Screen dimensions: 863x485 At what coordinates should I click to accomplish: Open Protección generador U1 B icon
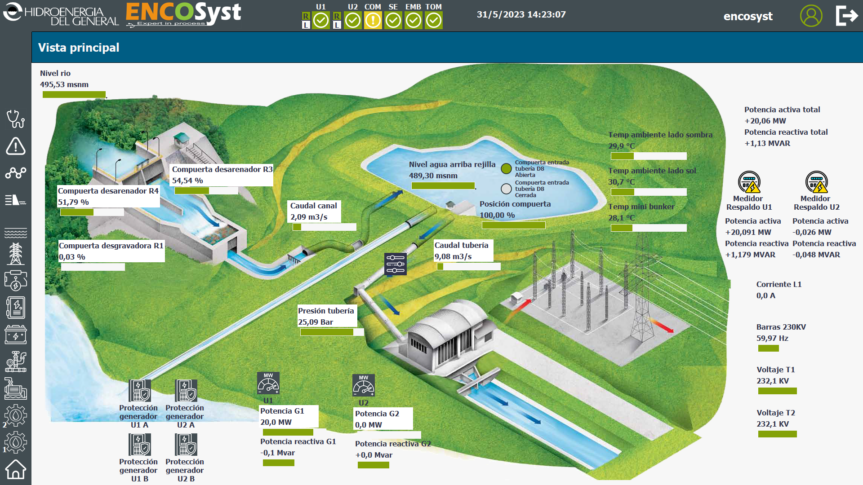[x=139, y=445]
